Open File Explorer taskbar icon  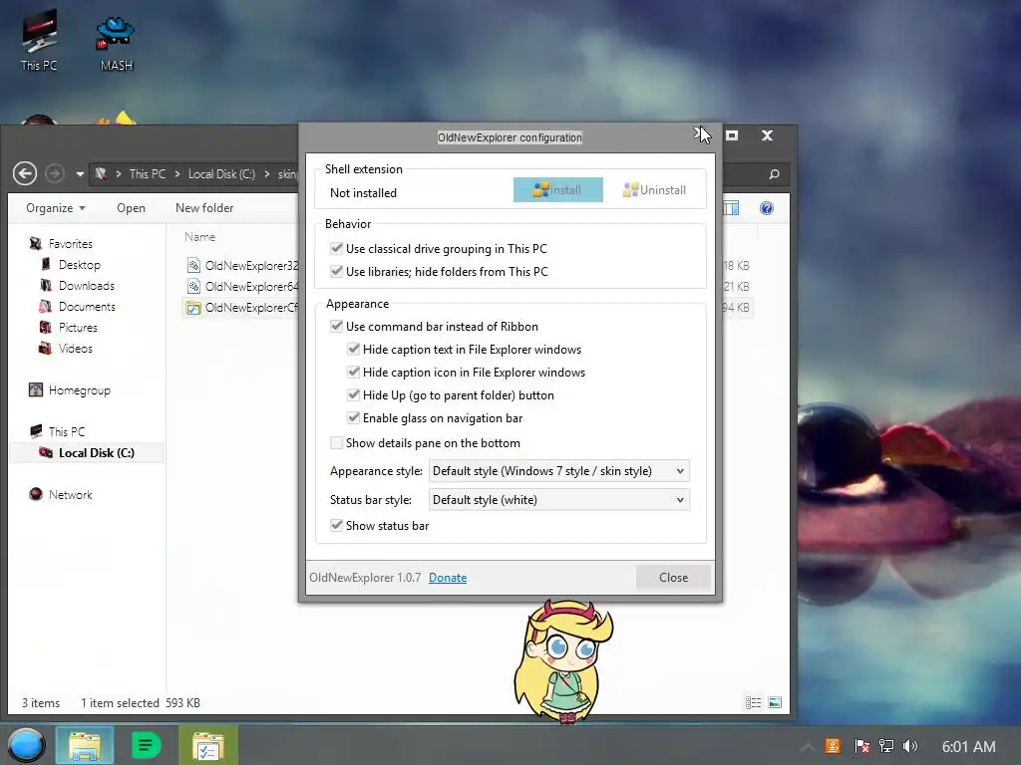85,745
